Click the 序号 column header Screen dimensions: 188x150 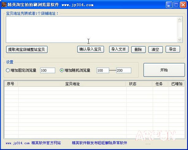(x=11, y=84)
